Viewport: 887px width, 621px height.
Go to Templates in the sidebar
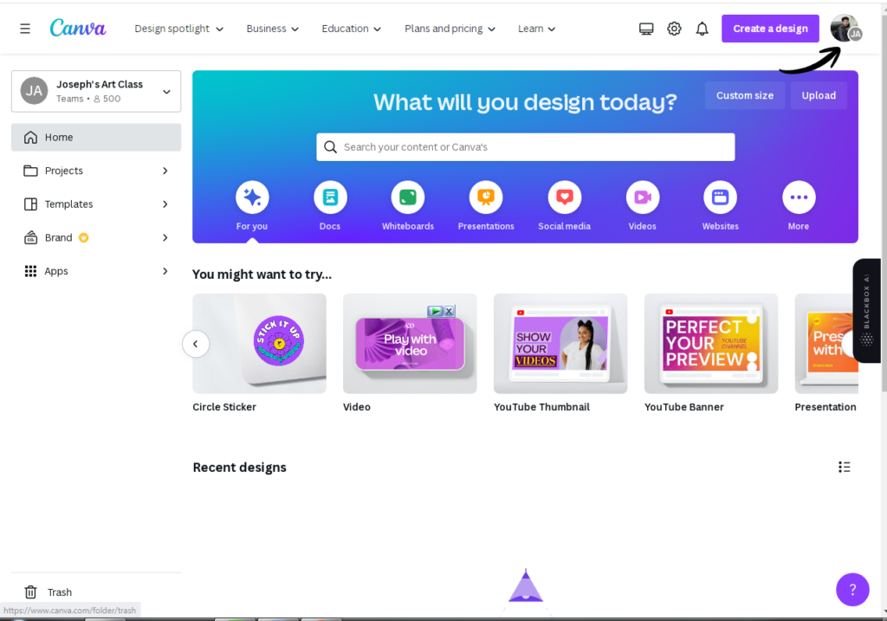pos(69,204)
